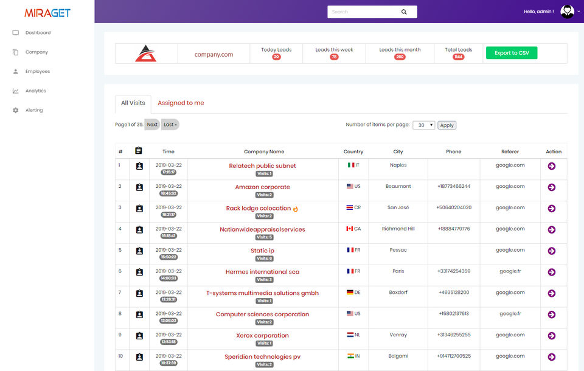Click the Hello, admin ! greeting
The height and width of the screenshot is (371, 584).
pos(538,12)
